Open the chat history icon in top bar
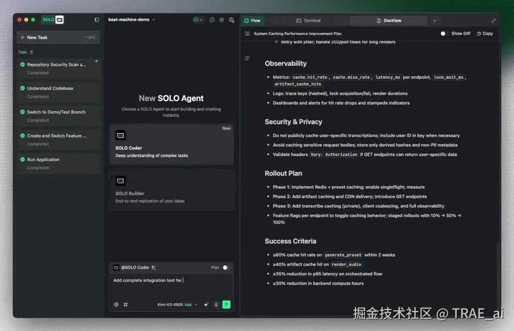Screen dimensions: 514x331 pos(212,20)
